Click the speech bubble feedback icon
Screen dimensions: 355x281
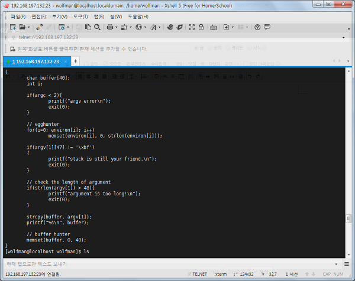click(267, 27)
